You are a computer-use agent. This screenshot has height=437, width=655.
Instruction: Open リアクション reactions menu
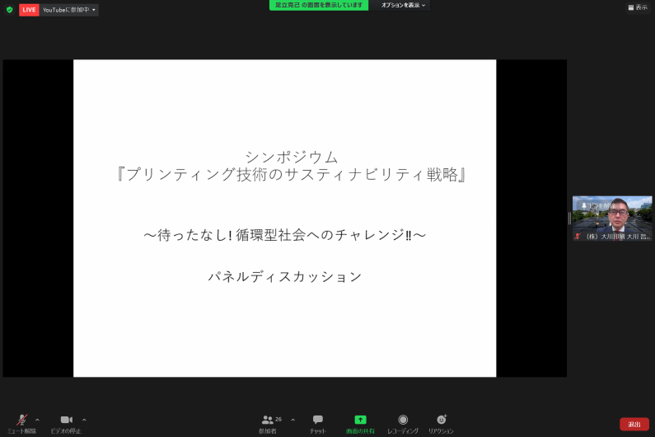click(441, 421)
